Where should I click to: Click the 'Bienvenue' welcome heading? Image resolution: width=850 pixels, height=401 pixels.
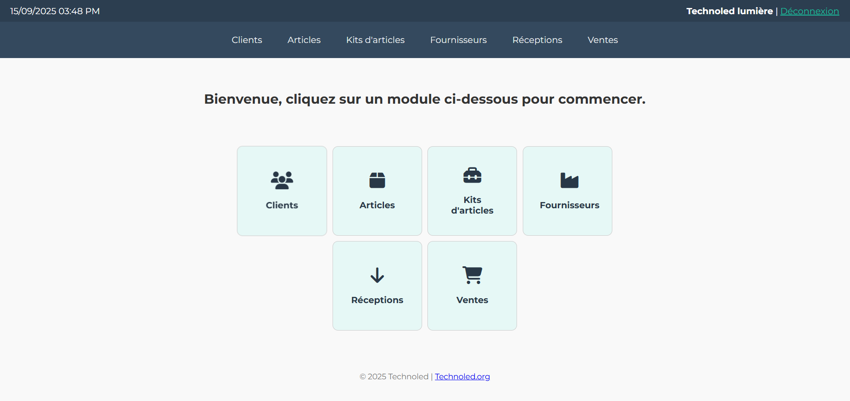pos(424,99)
